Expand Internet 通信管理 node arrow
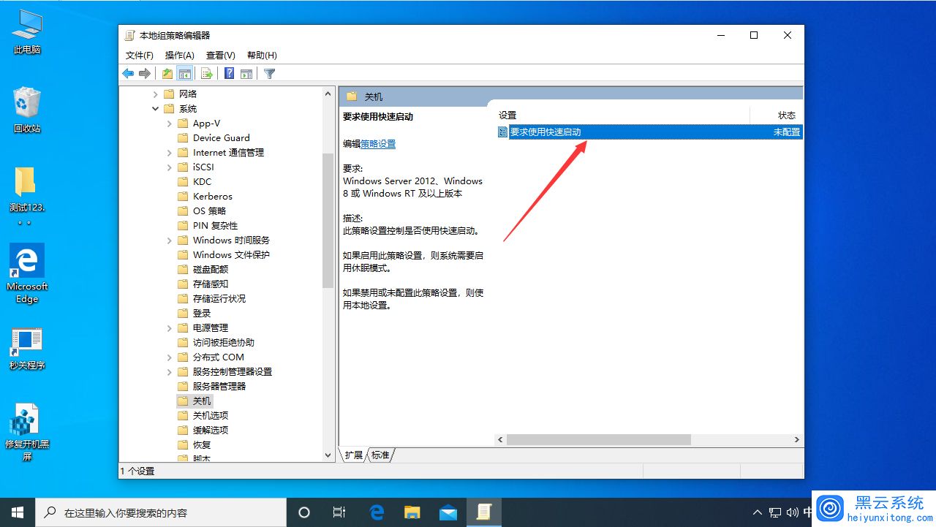Image resolution: width=936 pixels, height=527 pixels. click(170, 153)
